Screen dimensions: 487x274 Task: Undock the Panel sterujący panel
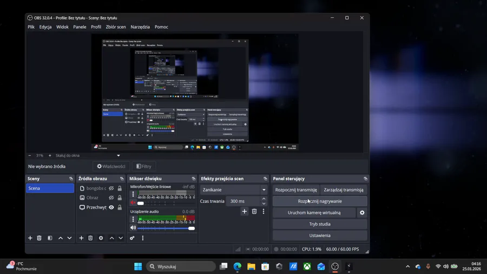point(366,179)
